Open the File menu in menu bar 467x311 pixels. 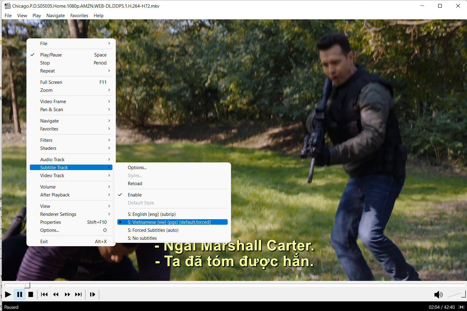coord(8,16)
